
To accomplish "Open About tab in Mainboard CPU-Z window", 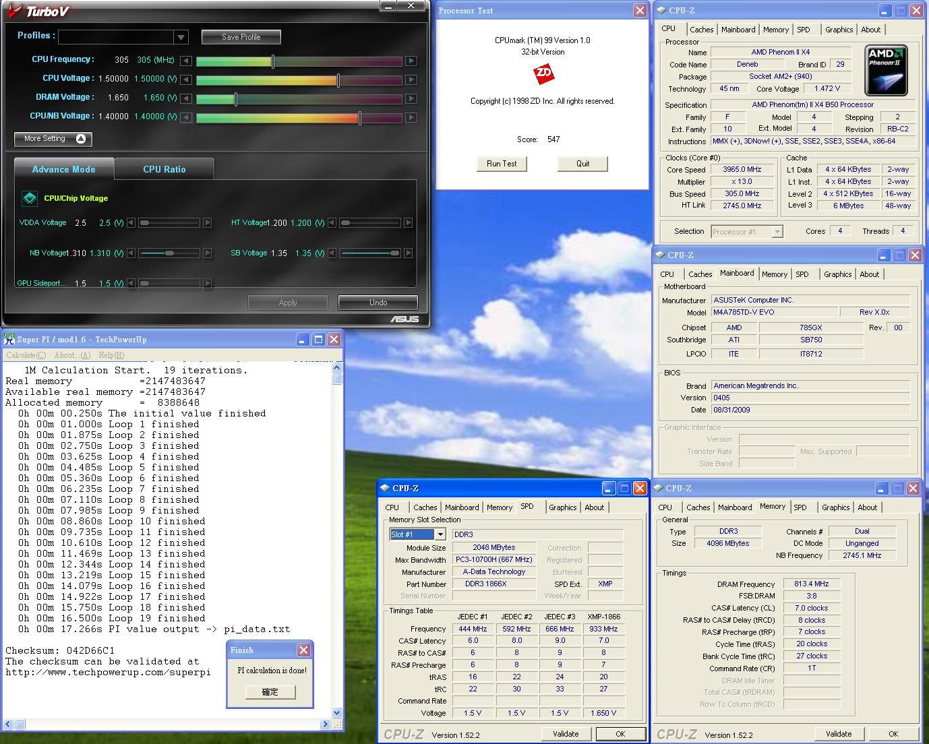I will 869,274.
